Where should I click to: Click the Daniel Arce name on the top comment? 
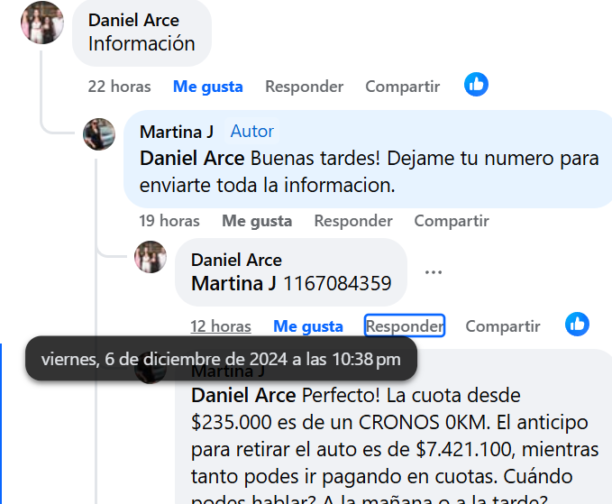tap(133, 21)
